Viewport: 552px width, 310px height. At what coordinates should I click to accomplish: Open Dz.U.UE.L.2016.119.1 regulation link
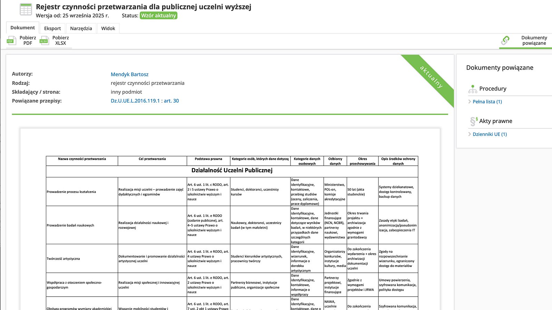point(135,101)
